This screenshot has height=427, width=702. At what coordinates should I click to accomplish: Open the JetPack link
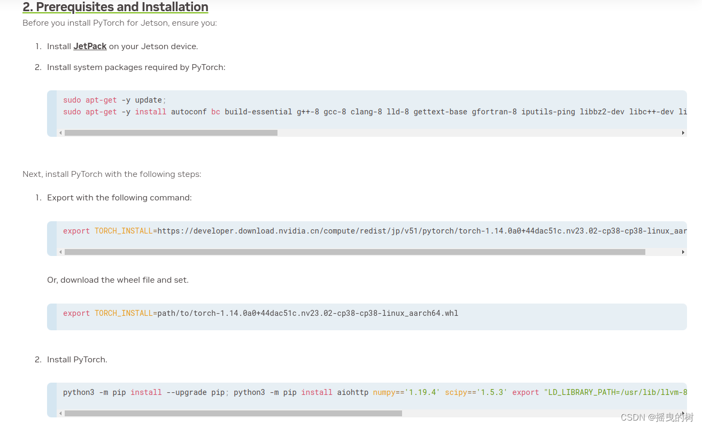pos(90,46)
